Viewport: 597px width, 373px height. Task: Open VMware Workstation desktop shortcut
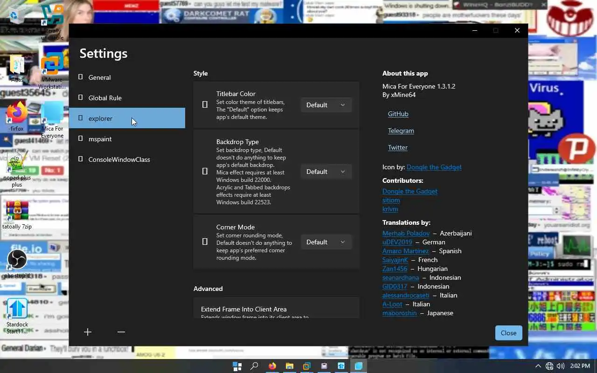click(x=52, y=71)
